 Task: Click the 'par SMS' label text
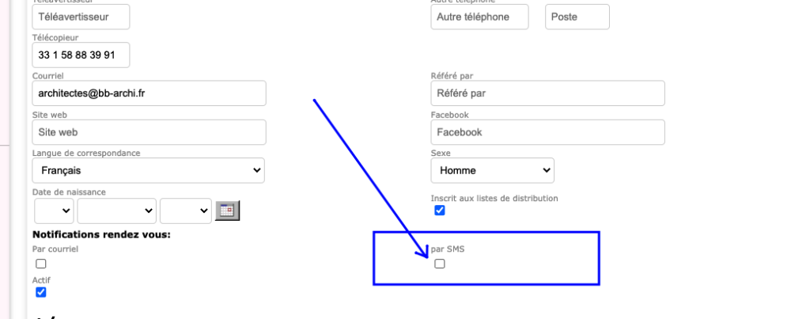coord(448,249)
